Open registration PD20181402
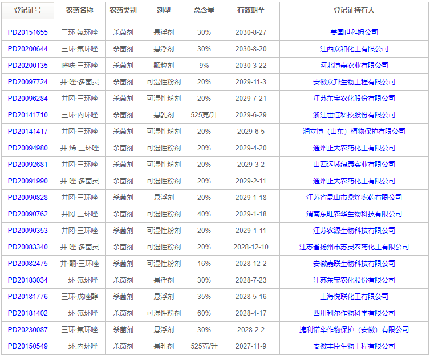 pyautogui.click(x=28, y=313)
